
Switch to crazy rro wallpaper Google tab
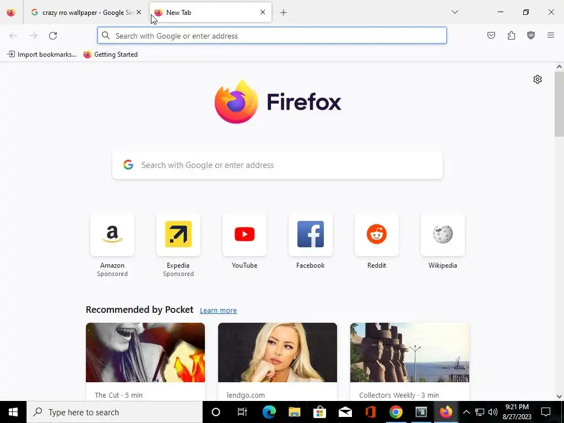(x=85, y=12)
